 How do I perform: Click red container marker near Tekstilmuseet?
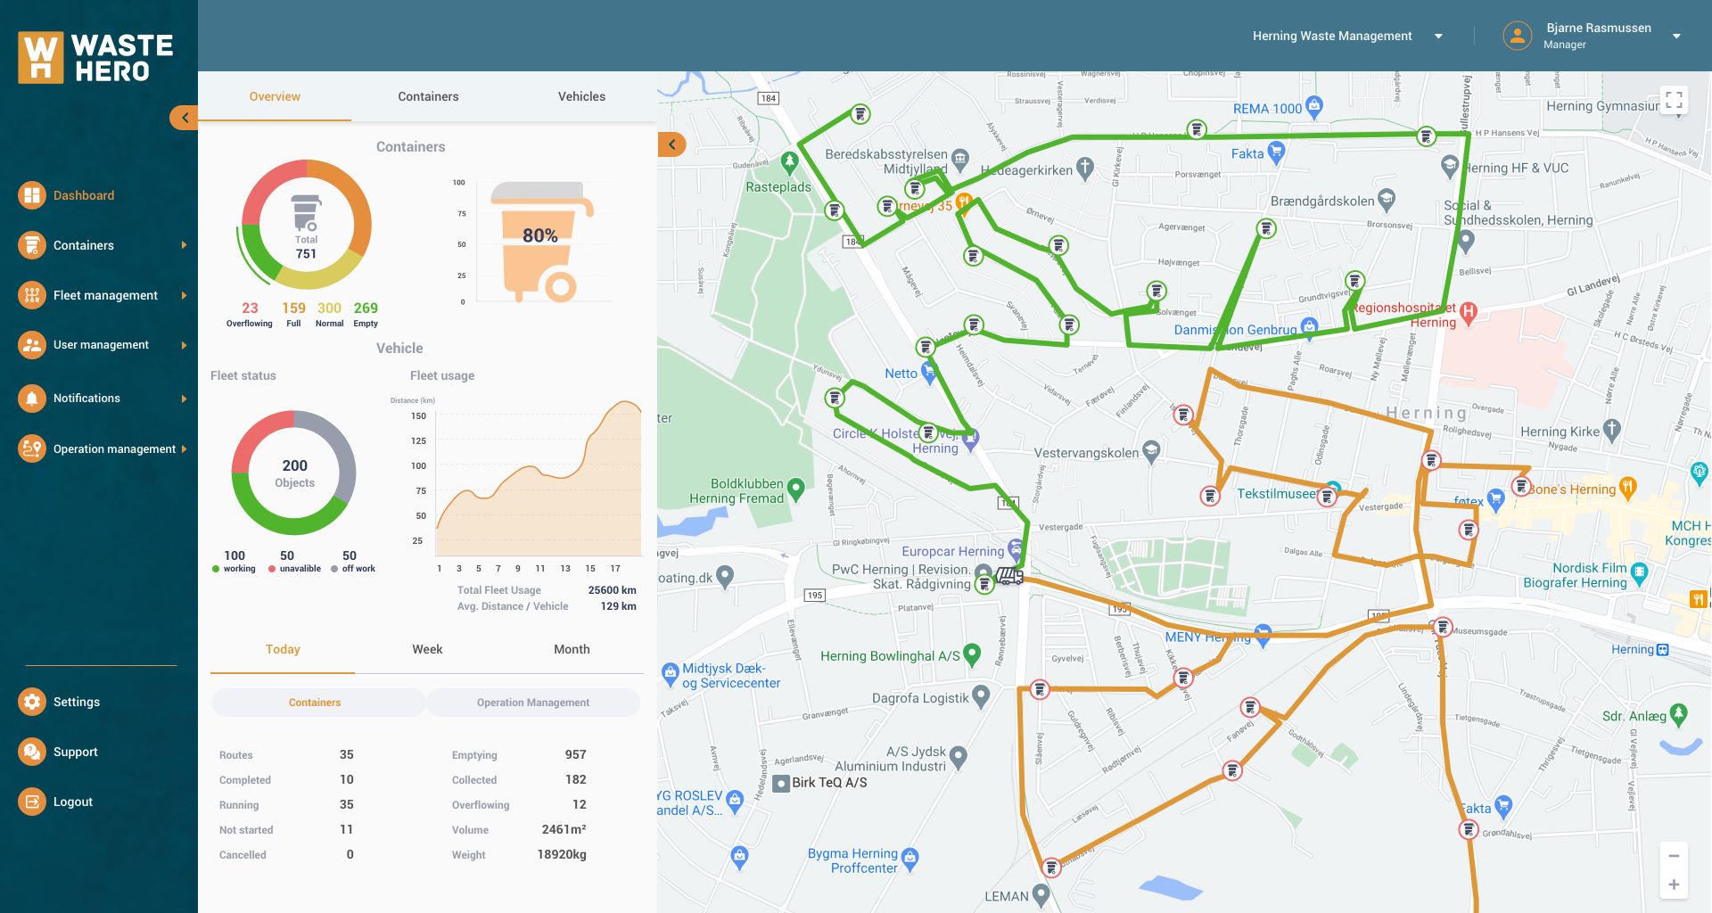(x=1327, y=498)
